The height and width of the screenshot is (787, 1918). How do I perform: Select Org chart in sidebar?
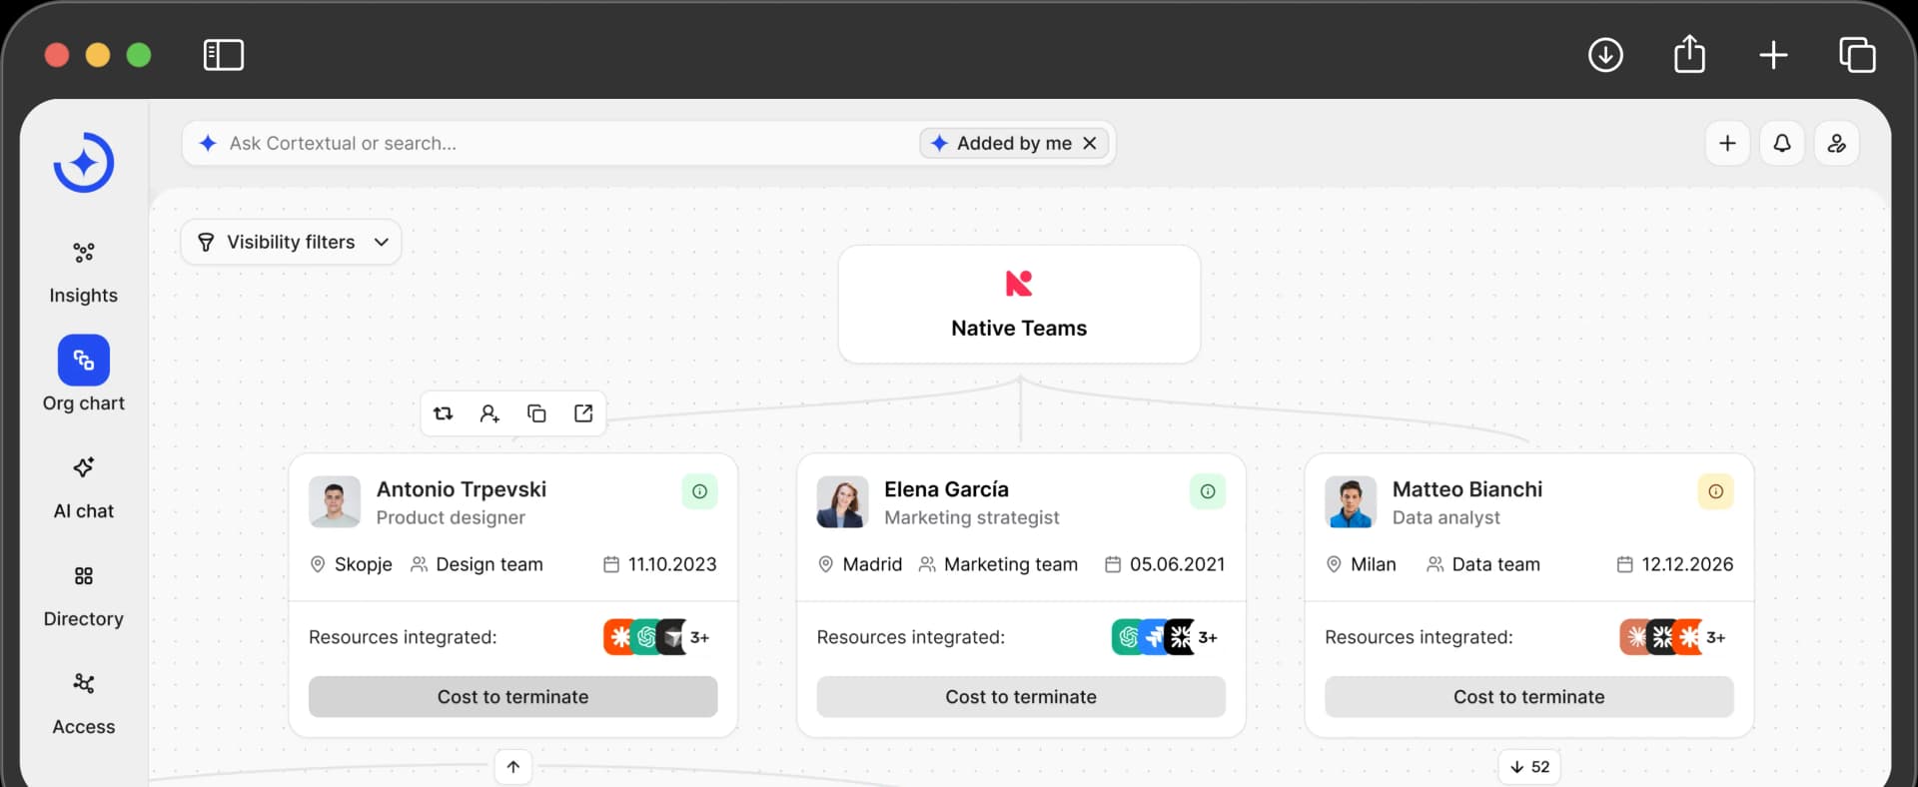tap(84, 375)
